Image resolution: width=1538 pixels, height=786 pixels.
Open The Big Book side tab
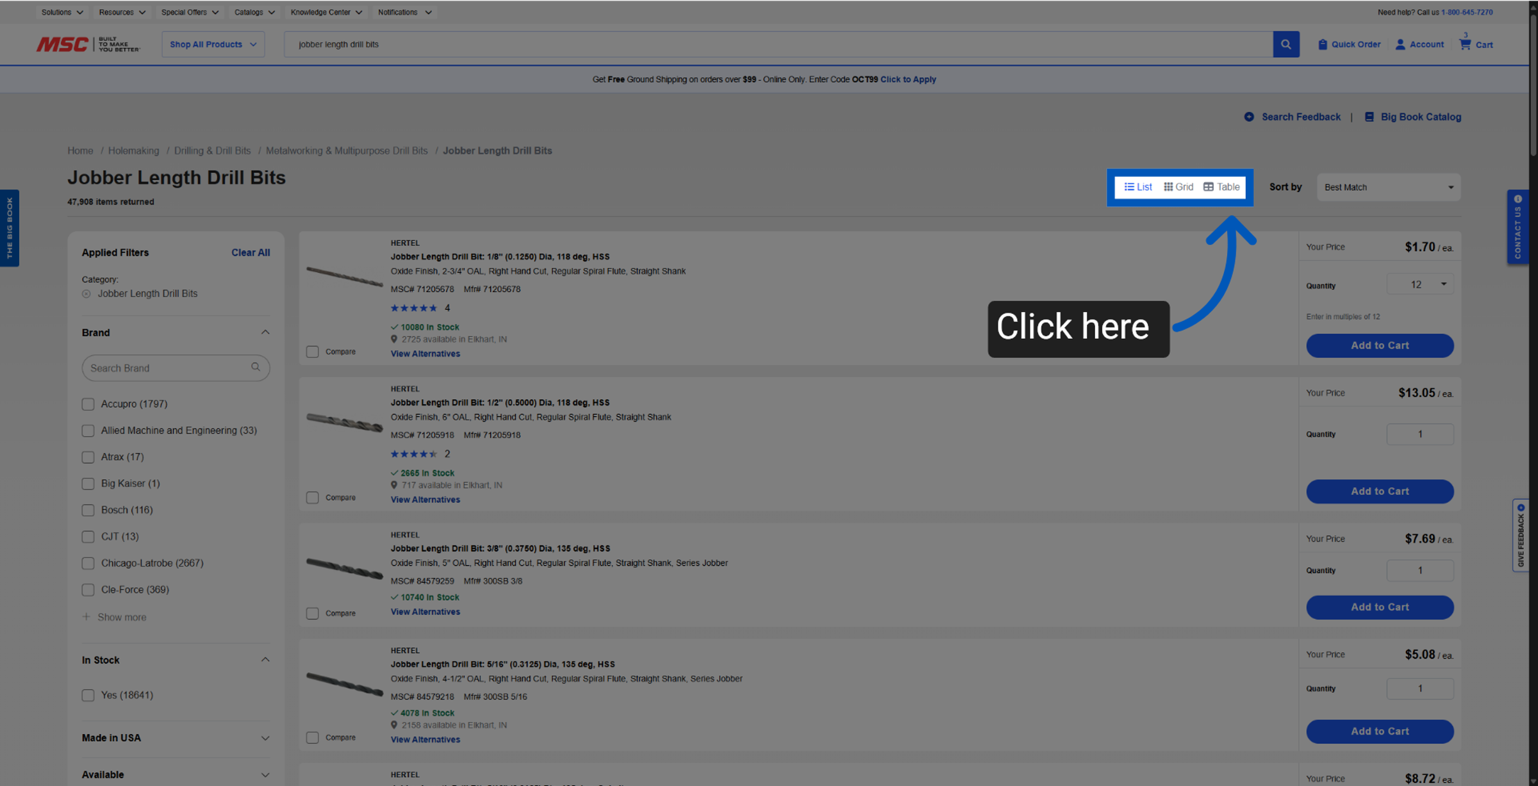10,228
